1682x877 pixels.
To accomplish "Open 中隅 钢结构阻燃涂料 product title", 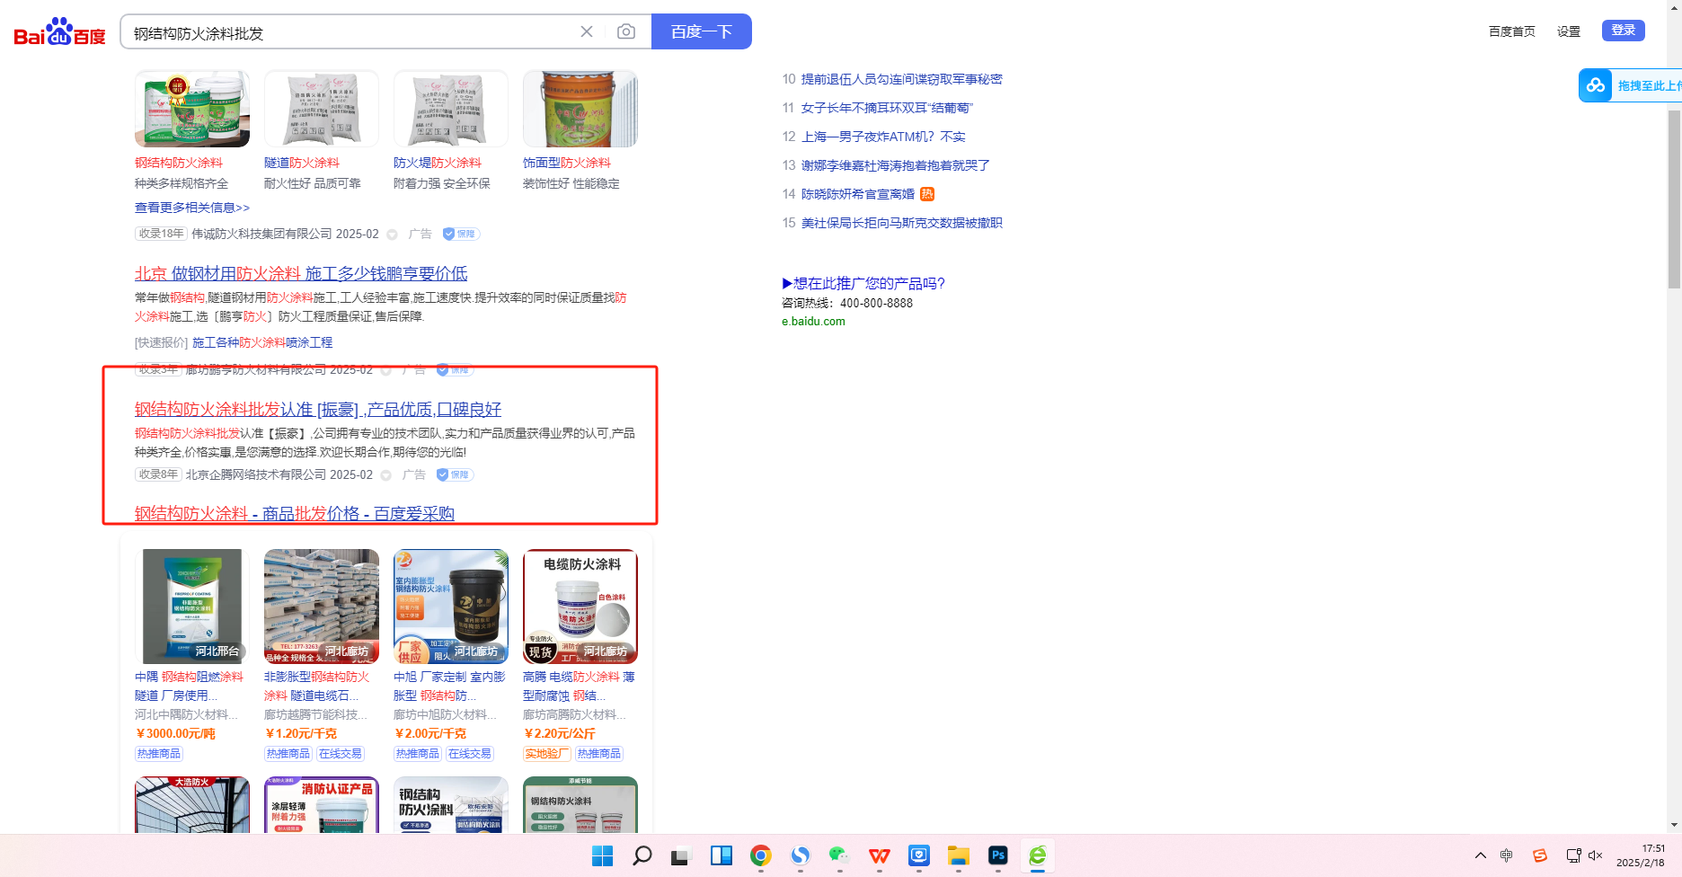I will point(190,686).
